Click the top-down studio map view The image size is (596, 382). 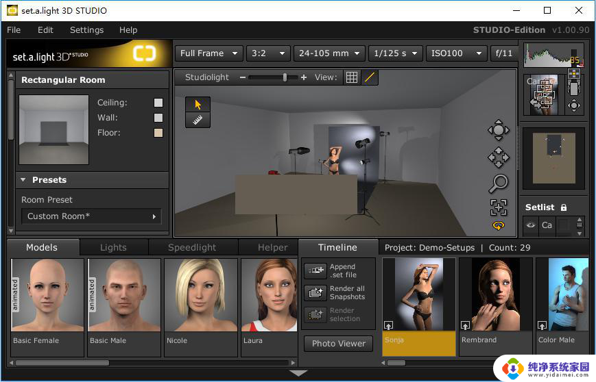553,158
